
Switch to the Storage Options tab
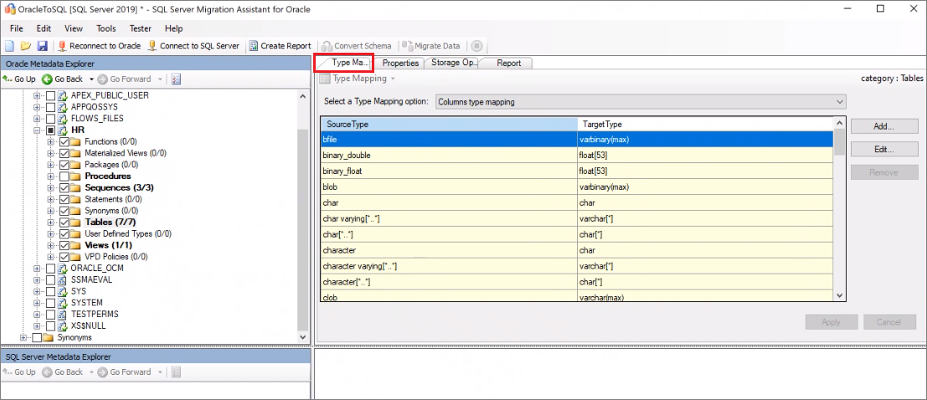(x=452, y=63)
